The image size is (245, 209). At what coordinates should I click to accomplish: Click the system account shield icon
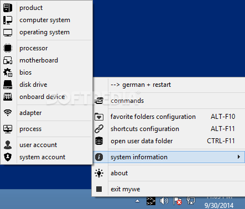(8, 157)
